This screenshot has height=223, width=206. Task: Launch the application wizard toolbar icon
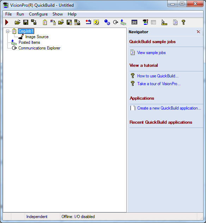point(145,22)
